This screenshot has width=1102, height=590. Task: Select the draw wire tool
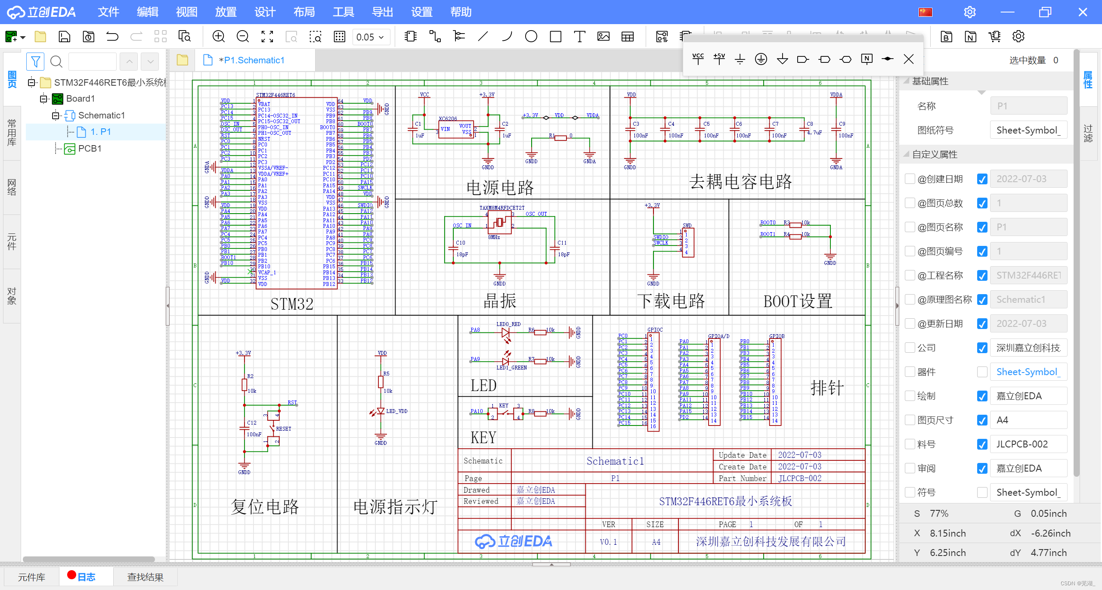tap(435, 37)
